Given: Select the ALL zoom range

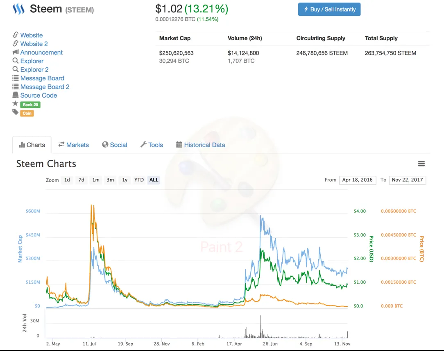Looking at the screenshot, I should point(154,180).
